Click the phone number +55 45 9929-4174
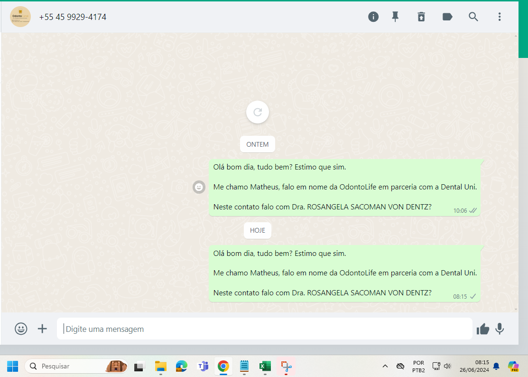Image resolution: width=528 pixels, height=377 pixels. tap(73, 17)
